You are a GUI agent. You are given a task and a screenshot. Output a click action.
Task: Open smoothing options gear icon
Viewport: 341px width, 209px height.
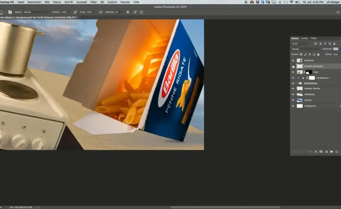tap(128, 12)
